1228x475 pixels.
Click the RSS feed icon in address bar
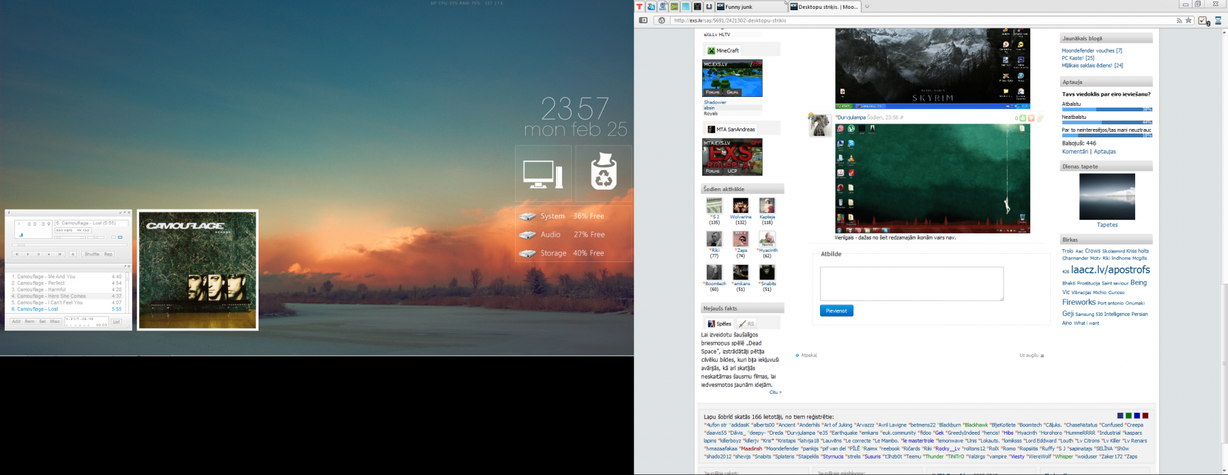[x=1180, y=20]
